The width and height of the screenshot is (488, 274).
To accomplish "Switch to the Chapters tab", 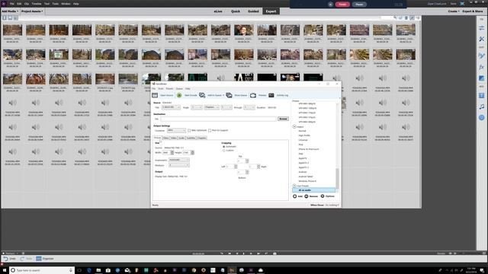I will [x=201, y=138].
